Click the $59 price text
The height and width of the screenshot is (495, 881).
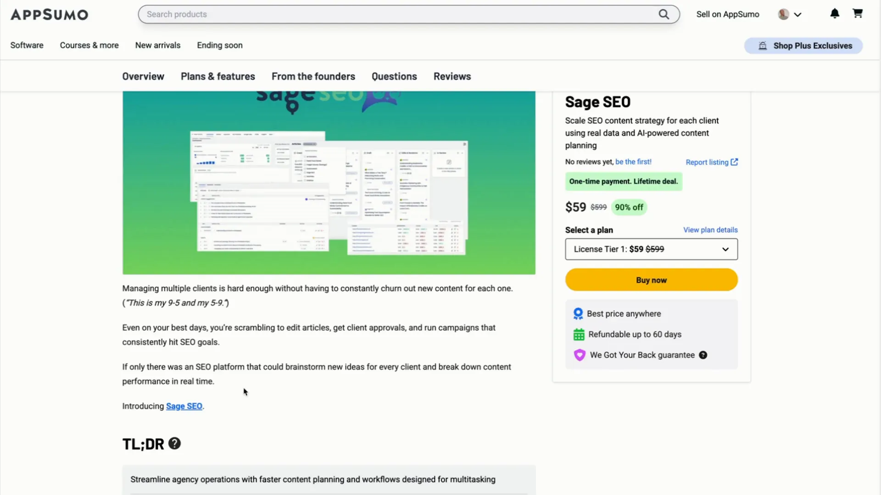(575, 207)
